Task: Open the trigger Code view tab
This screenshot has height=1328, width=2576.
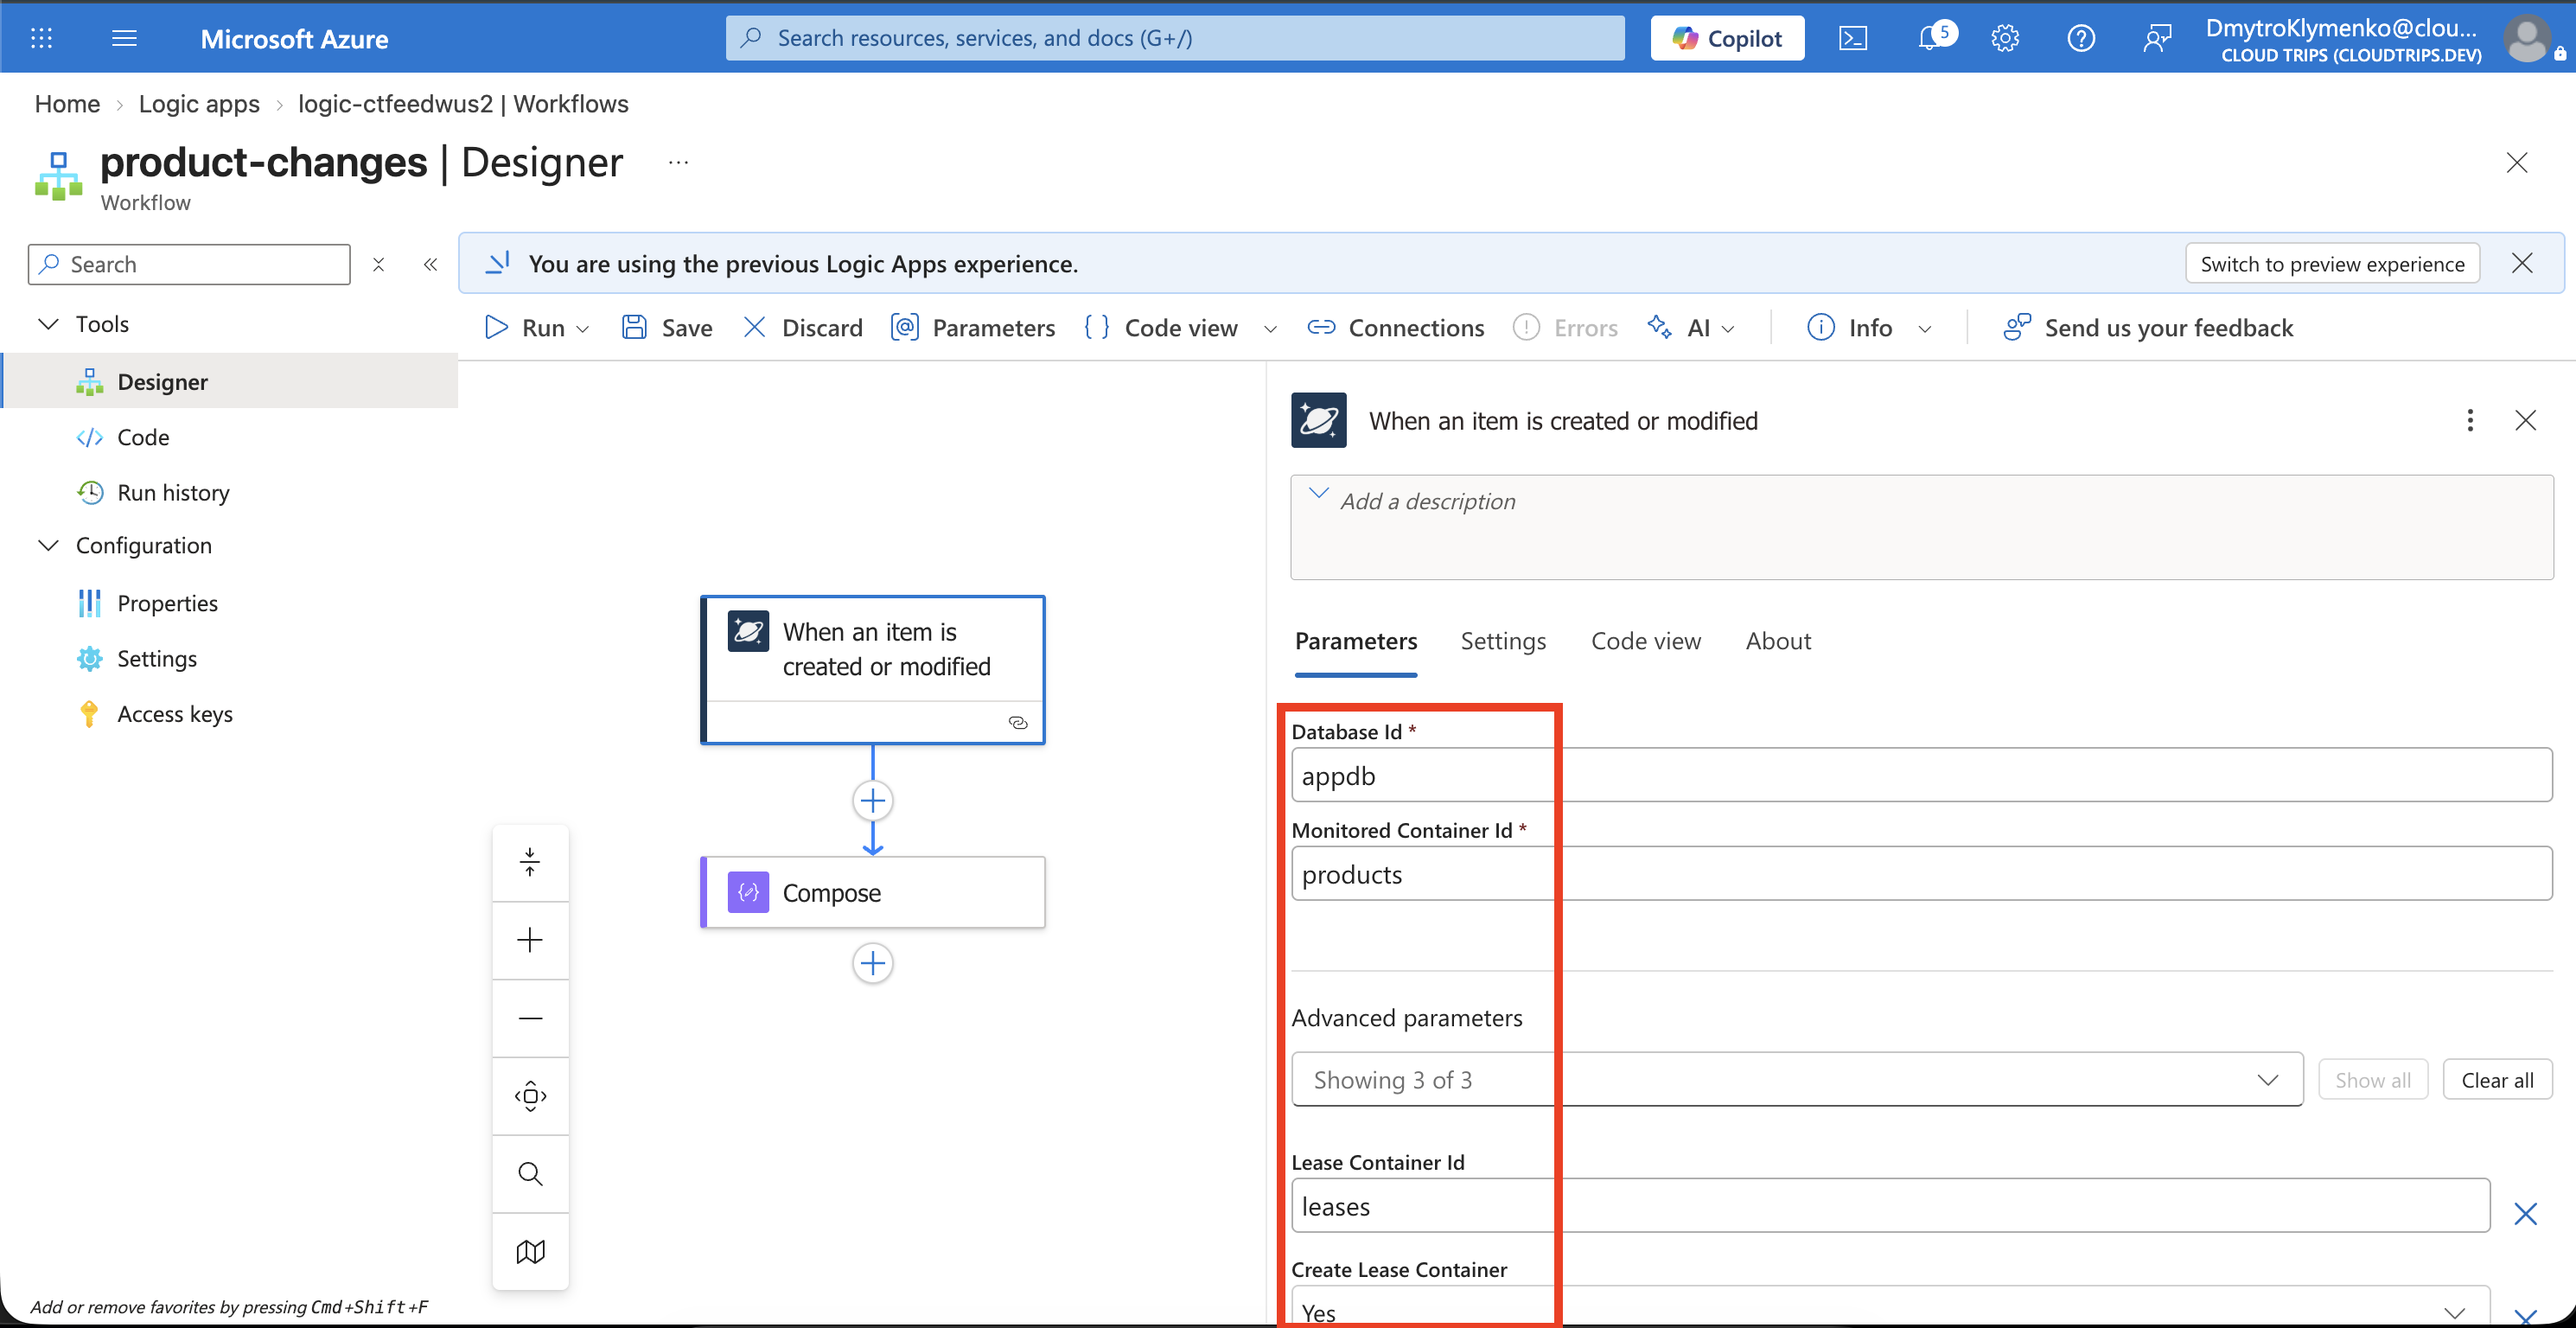Action: (1645, 641)
